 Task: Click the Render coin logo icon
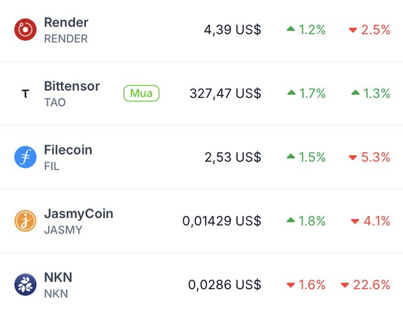tap(25, 30)
